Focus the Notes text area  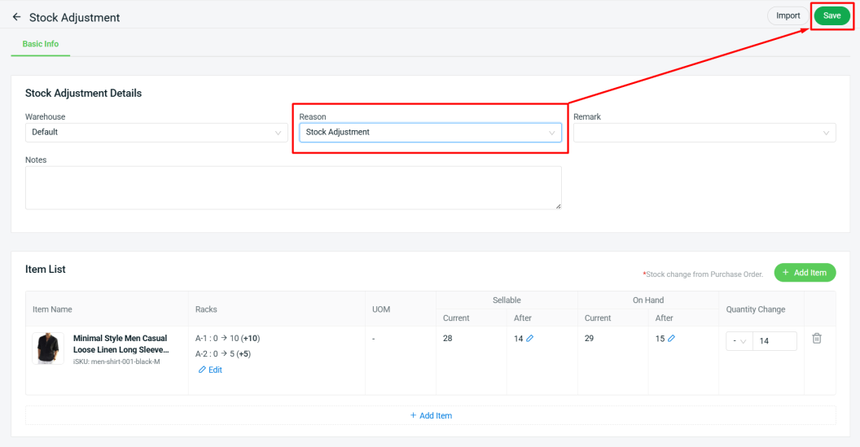tap(293, 187)
